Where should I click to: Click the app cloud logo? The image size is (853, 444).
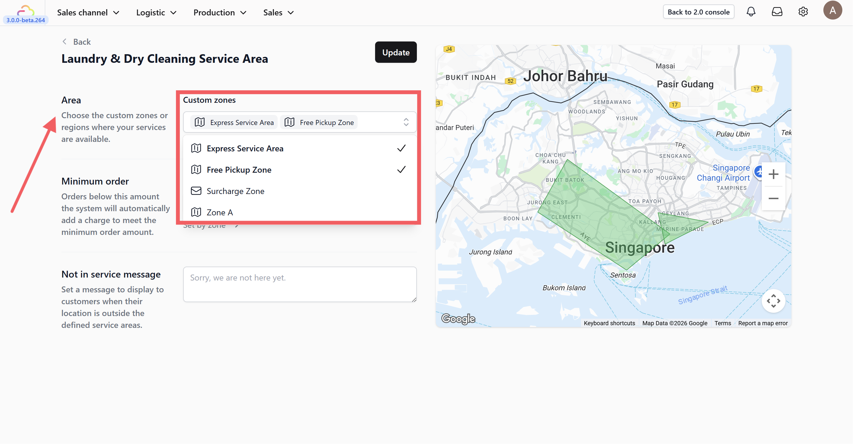tap(25, 11)
